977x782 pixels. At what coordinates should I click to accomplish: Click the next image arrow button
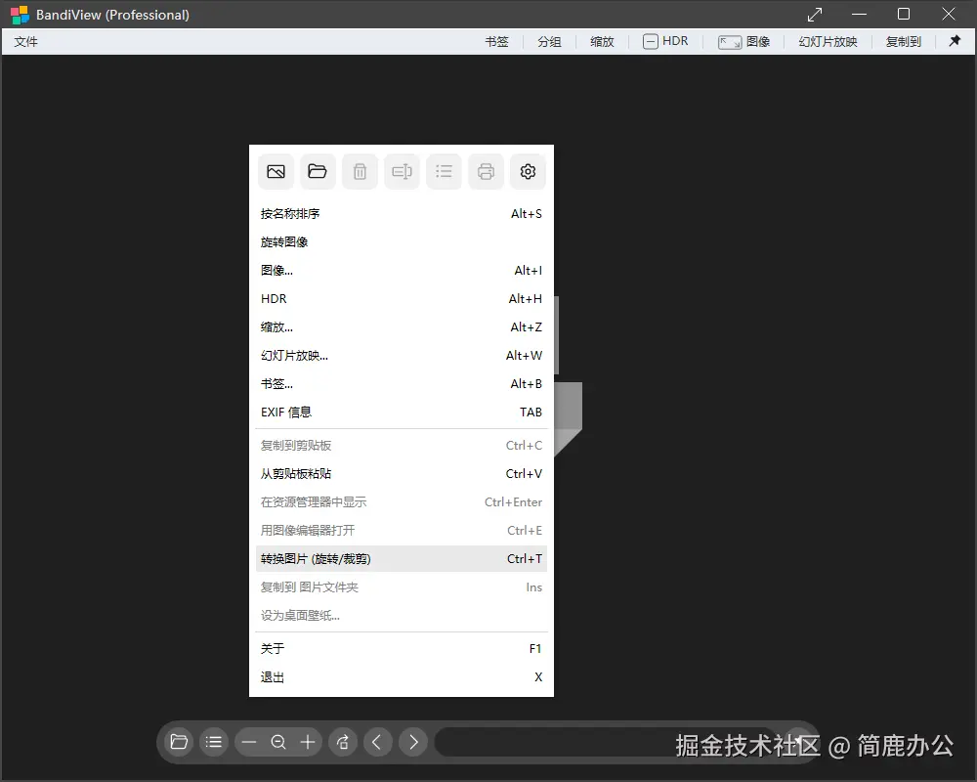pyautogui.click(x=412, y=742)
